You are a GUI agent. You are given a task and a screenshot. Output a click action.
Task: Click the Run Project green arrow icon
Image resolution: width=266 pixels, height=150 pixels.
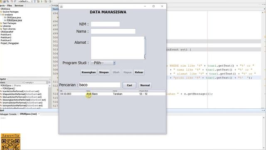tap(42, 1)
